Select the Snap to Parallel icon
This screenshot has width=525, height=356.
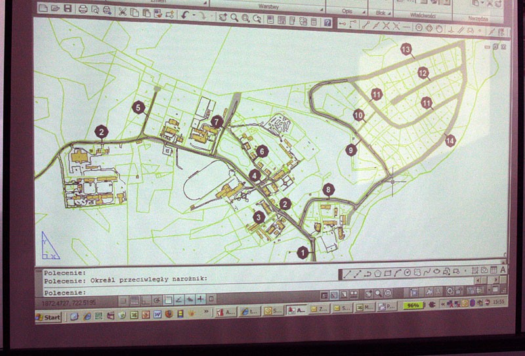pyautogui.click(x=461, y=30)
